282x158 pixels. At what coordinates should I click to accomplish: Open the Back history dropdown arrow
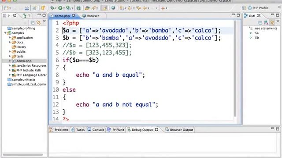(148, 8)
